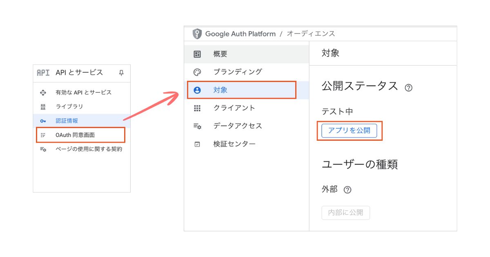
Task: Select ライブラリ in the API menu
Action: 69,106
